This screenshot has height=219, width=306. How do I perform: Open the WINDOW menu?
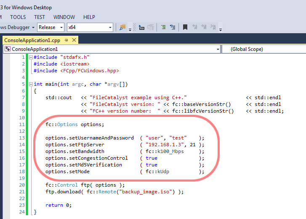pyautogui.click(x=64, y=17)
